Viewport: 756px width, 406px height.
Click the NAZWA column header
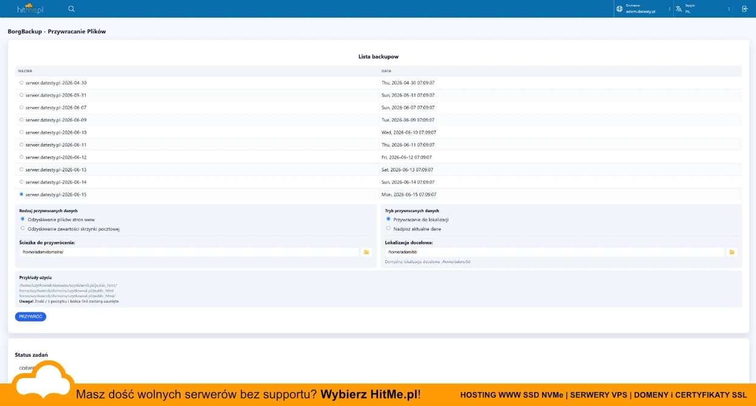point(26,71)
